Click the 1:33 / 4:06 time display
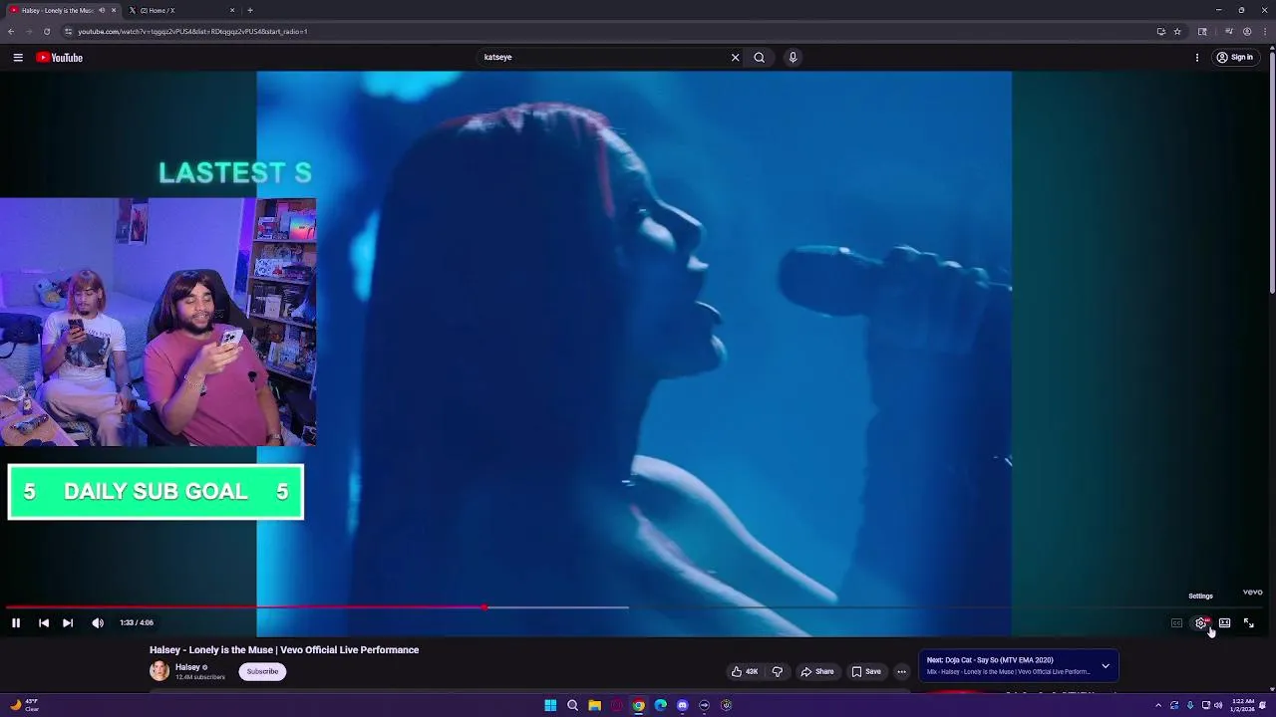 pyautogui.click(x=137, y=622)
